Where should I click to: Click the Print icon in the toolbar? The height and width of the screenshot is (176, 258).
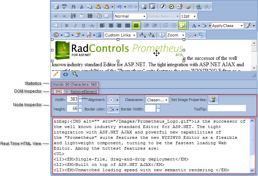tap(56, 6)
